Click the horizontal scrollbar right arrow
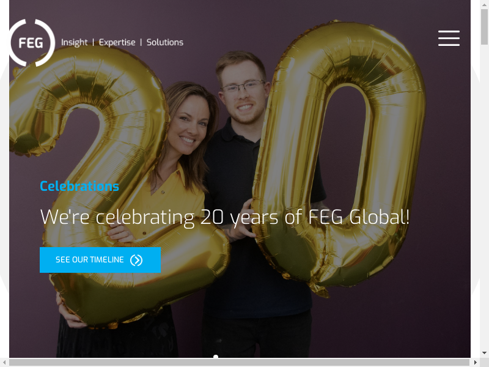489x367 pixels. click(x=476, y=362)
